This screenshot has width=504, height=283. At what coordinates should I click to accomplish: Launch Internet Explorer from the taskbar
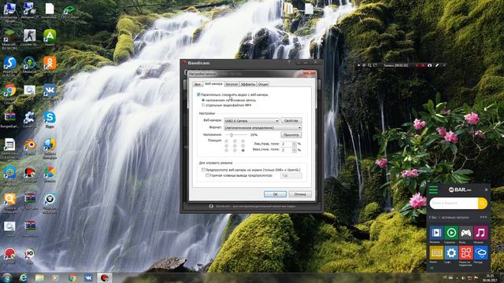[23, 277]
